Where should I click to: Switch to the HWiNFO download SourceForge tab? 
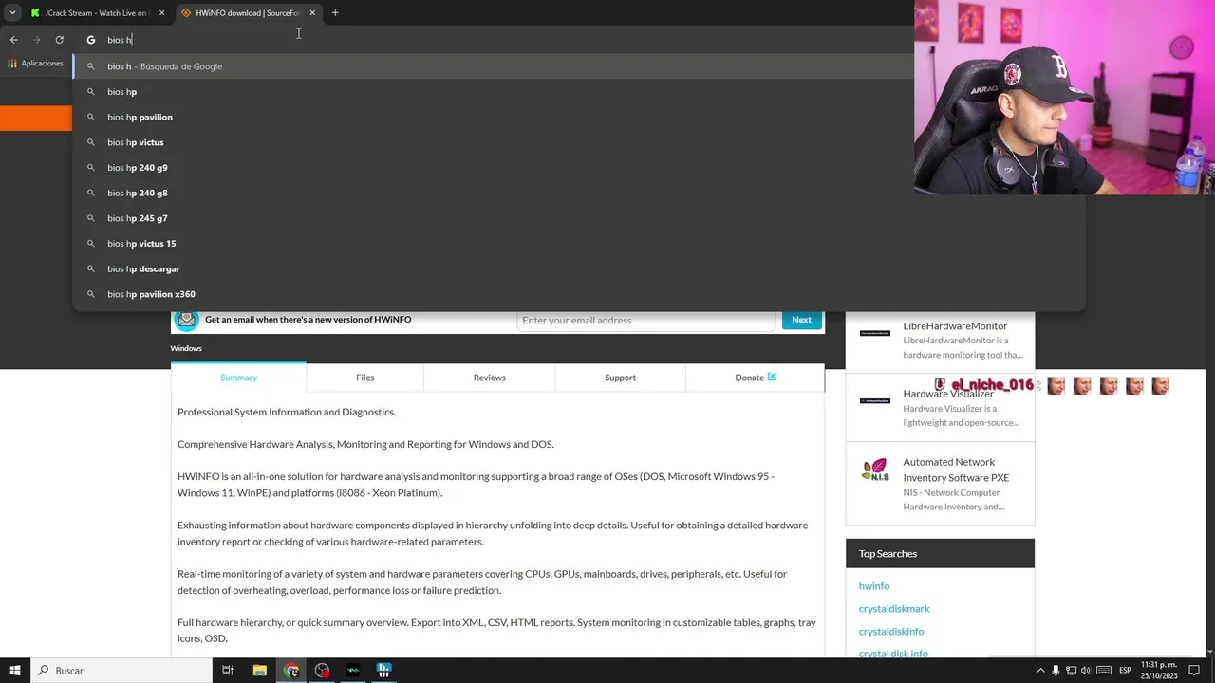click(x=247, y=13)
